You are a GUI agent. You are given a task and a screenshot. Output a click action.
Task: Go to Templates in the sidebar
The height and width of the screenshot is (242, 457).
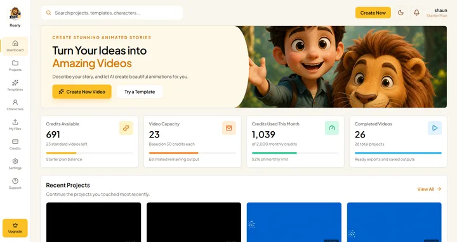(15, 86)
